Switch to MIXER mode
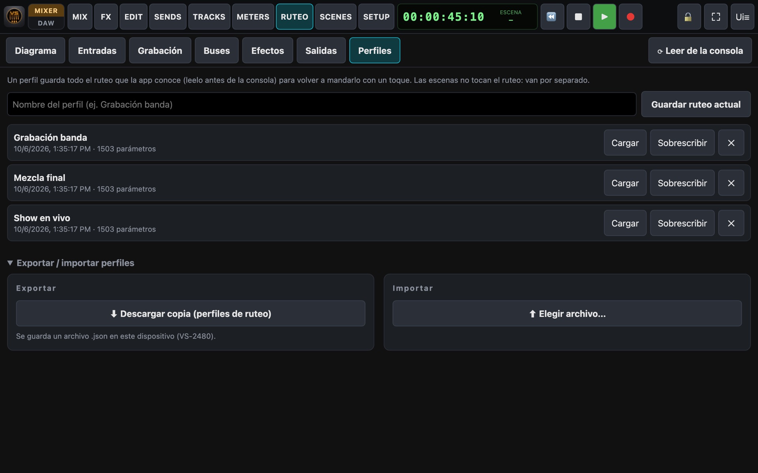758x473 pixels. point(46,11)
